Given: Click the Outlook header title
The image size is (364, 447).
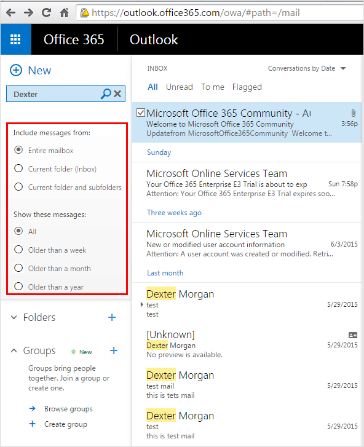Looking at the screenshot, I should click(154, 39).
